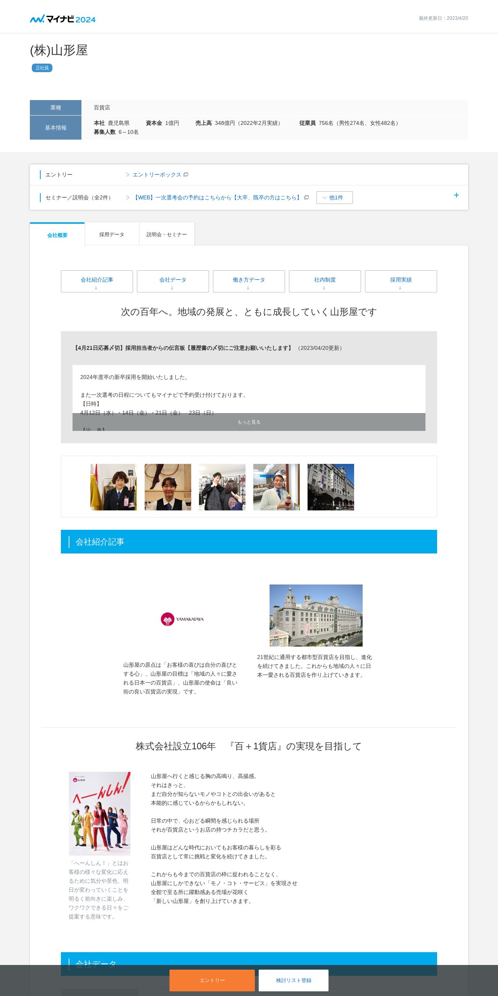Click the daytime Yamakataya building photo
The width and height of the screenshot is (498, 996).
[x=316, y=616]
